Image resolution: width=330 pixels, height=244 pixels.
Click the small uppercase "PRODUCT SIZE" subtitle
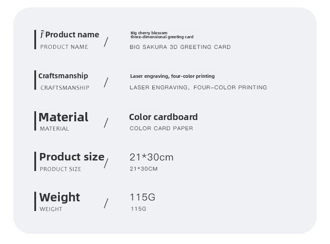(60, 169)
